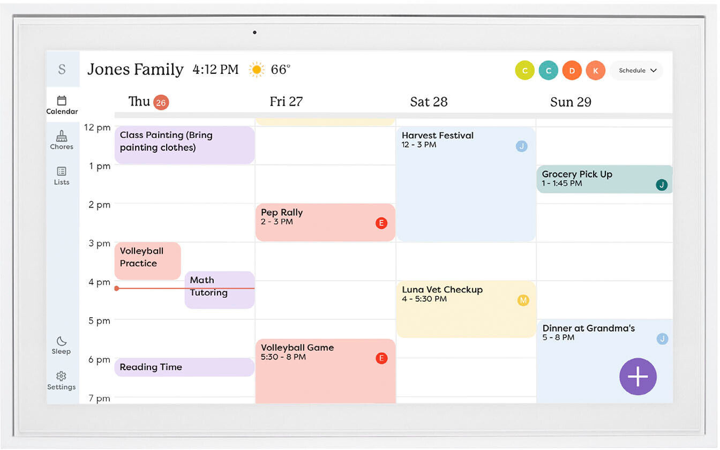This screenshot has height=450, width=720.
Task: Tap the yellow 'C' avatar icon
Action: [524, 70]
